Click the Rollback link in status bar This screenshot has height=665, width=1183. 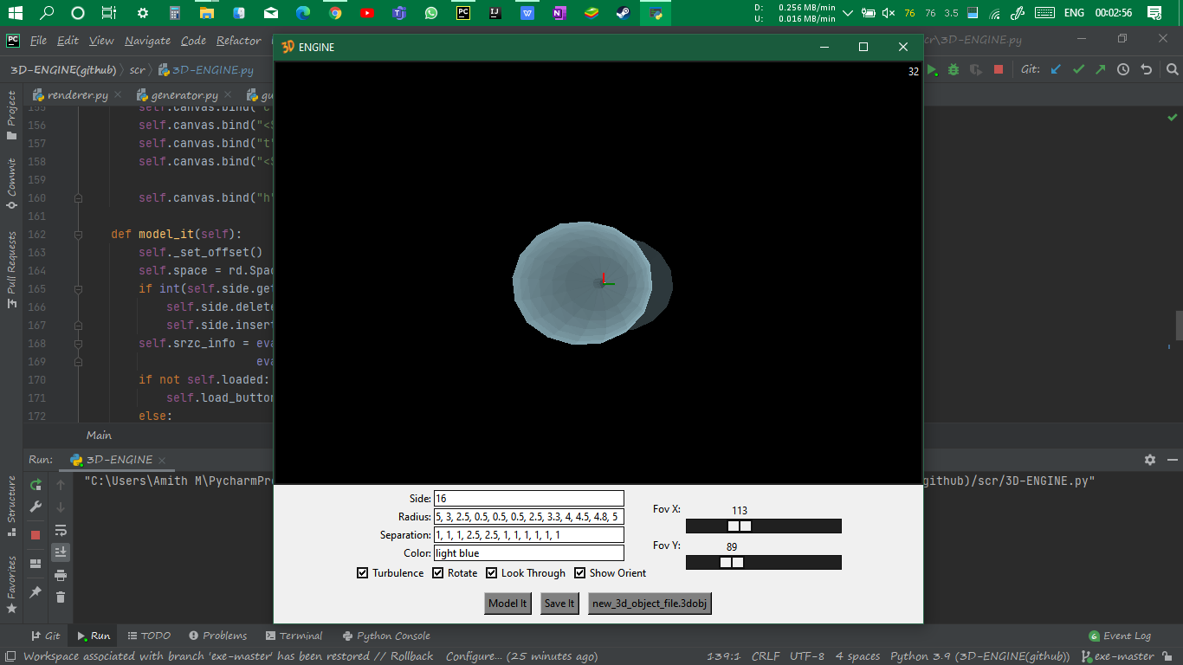tap(411, 656)
